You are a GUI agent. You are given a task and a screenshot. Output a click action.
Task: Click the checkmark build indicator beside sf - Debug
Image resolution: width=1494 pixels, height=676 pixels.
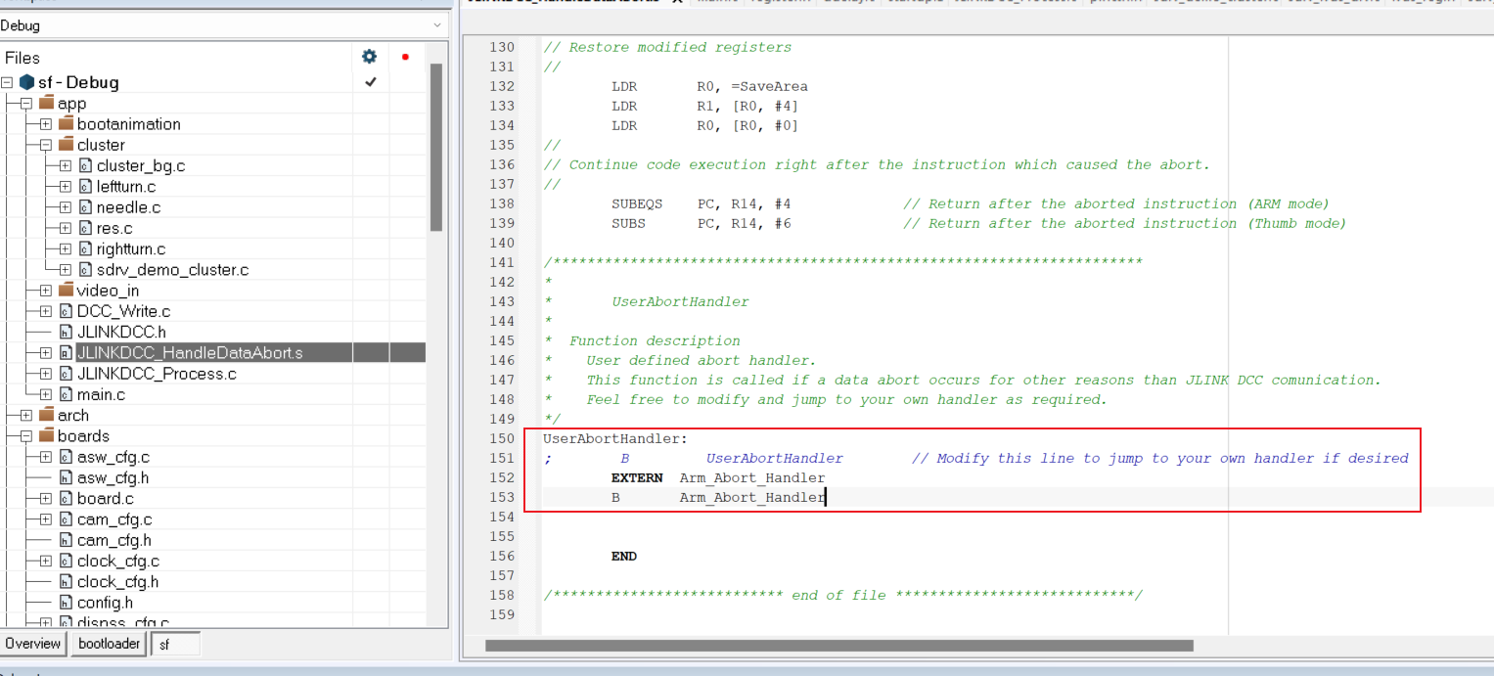coord(370,82)
